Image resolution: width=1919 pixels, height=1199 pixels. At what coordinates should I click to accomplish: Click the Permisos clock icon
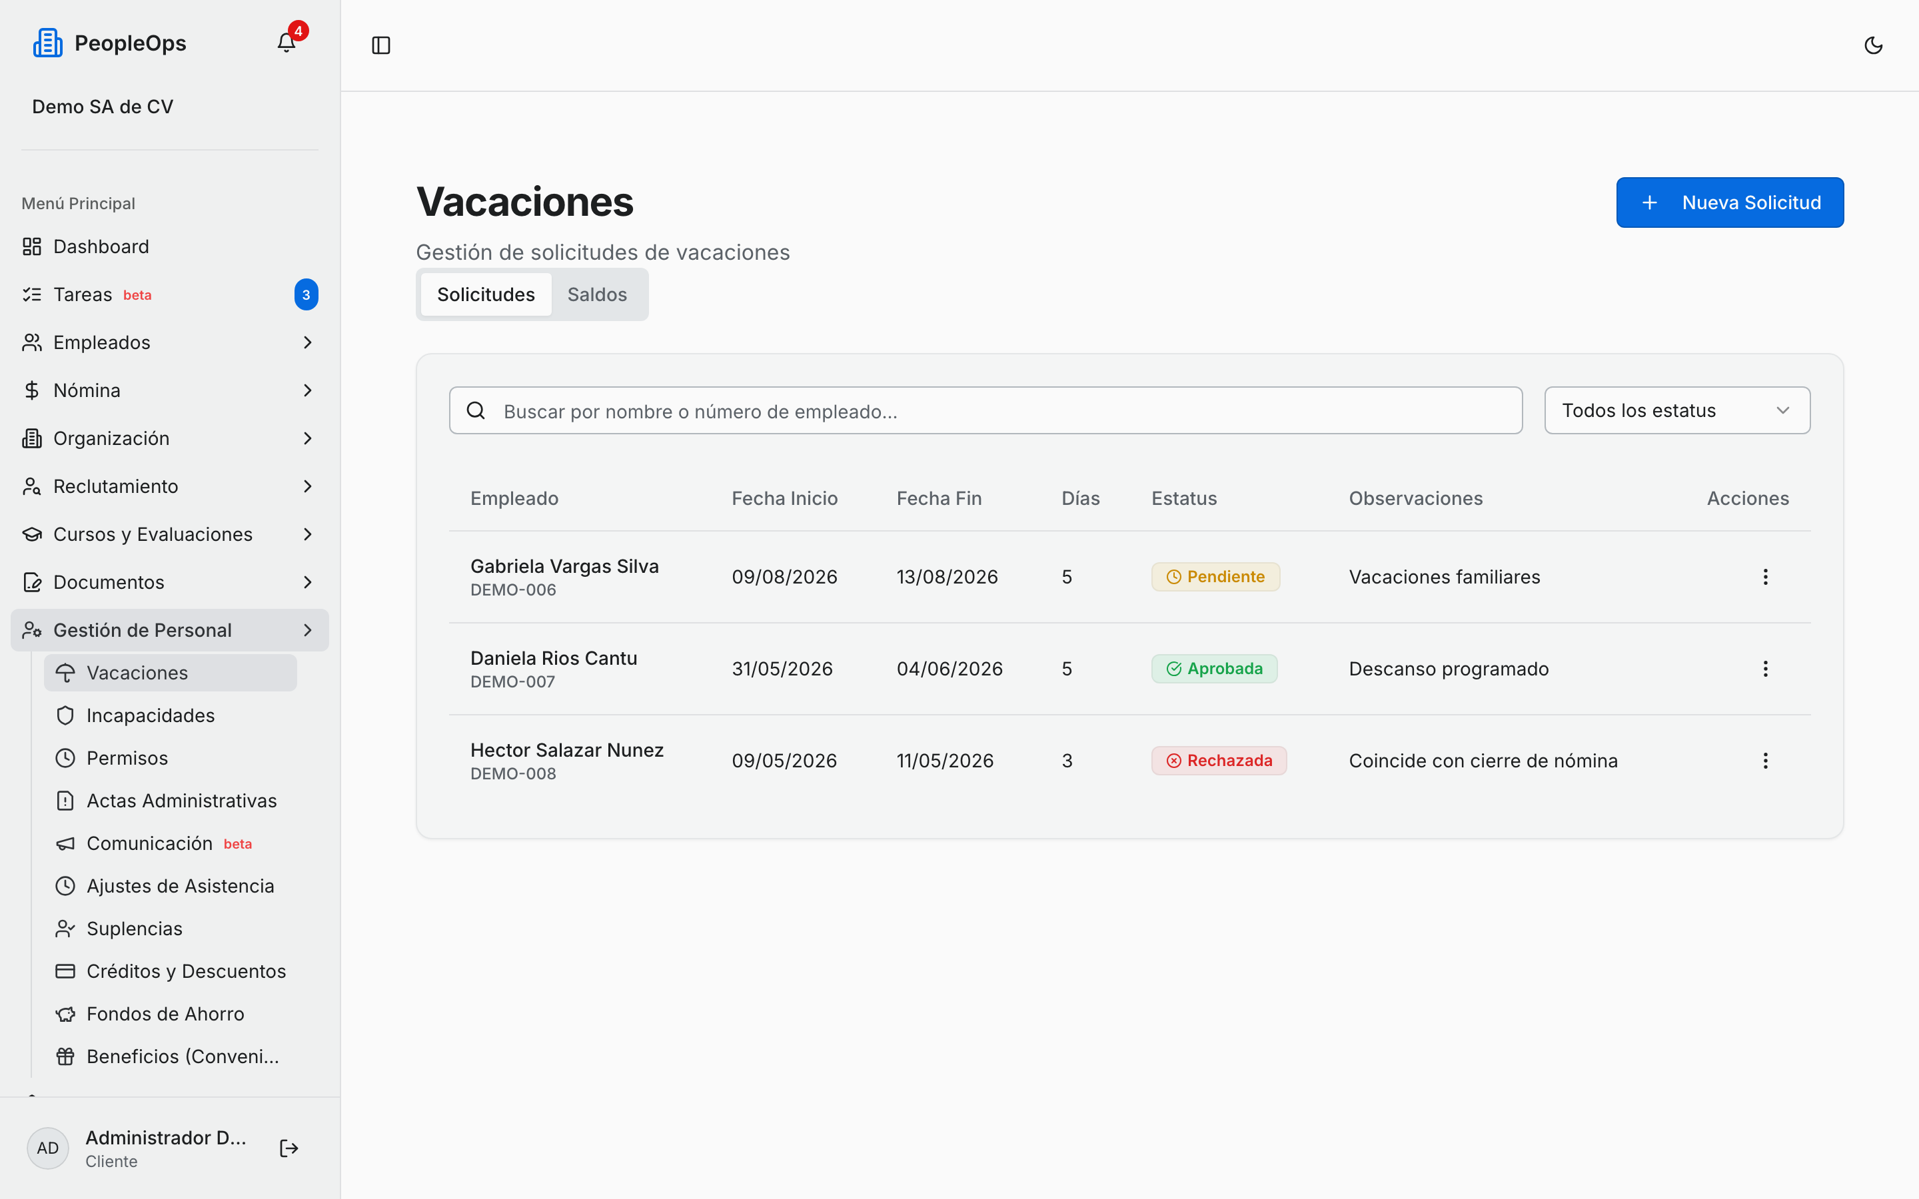pyautogui.click(x=65, y=758)
